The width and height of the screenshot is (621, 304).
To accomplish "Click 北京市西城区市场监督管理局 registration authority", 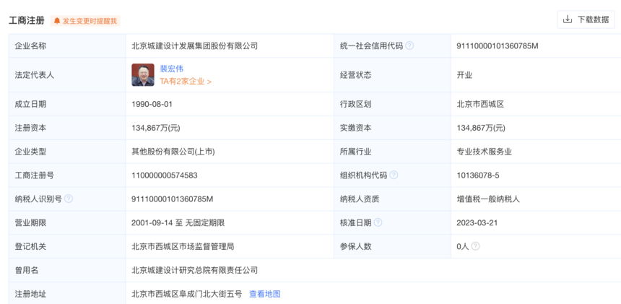I will point(183,247).
